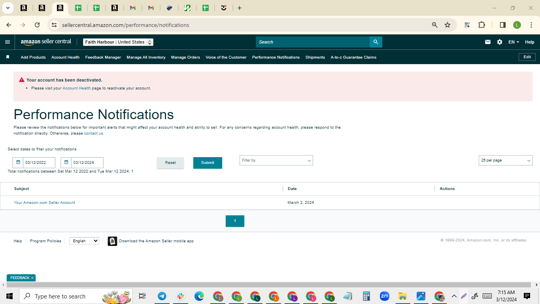Open the Extensions puzzle icon
540x304 pixels.
point(481,25)
